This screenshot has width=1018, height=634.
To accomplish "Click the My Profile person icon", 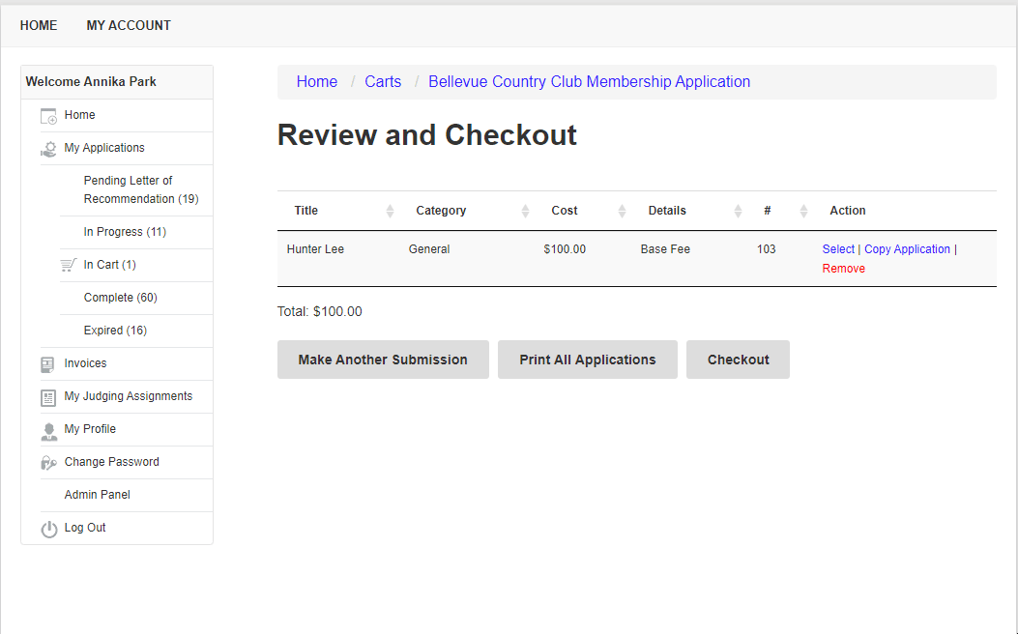I will 48,430.
